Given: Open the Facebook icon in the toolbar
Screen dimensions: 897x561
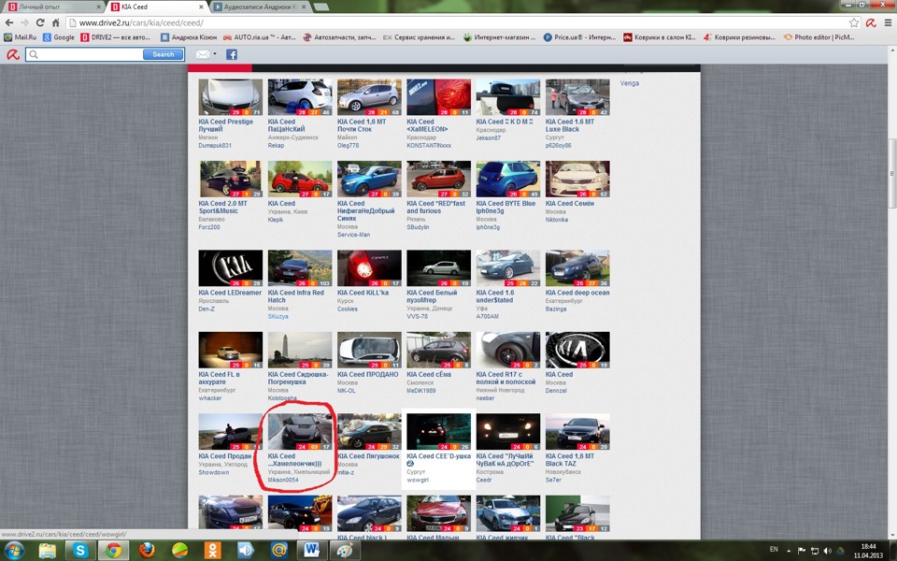Looking at the screenshot, I should point(231,54).
